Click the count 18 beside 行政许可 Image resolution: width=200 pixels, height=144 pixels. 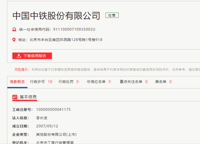click(x=50, y=82)
